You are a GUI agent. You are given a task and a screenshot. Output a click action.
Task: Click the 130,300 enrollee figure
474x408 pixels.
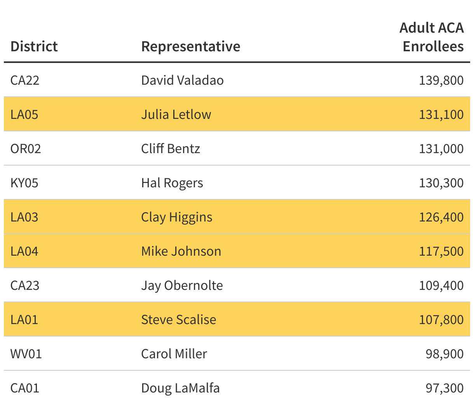point(441,183)
